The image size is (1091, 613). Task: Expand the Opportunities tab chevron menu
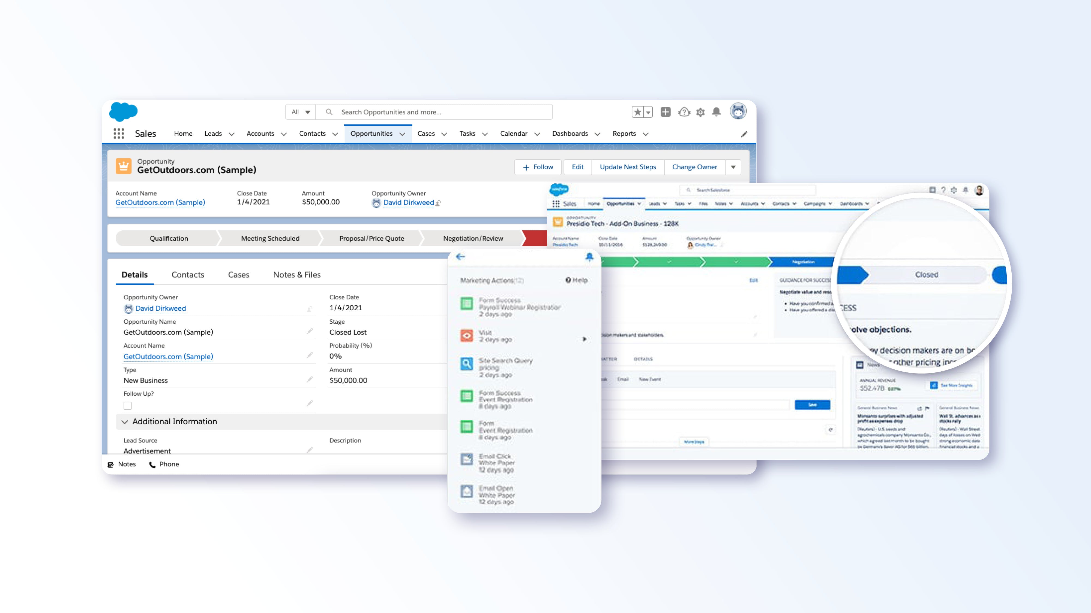402,134
